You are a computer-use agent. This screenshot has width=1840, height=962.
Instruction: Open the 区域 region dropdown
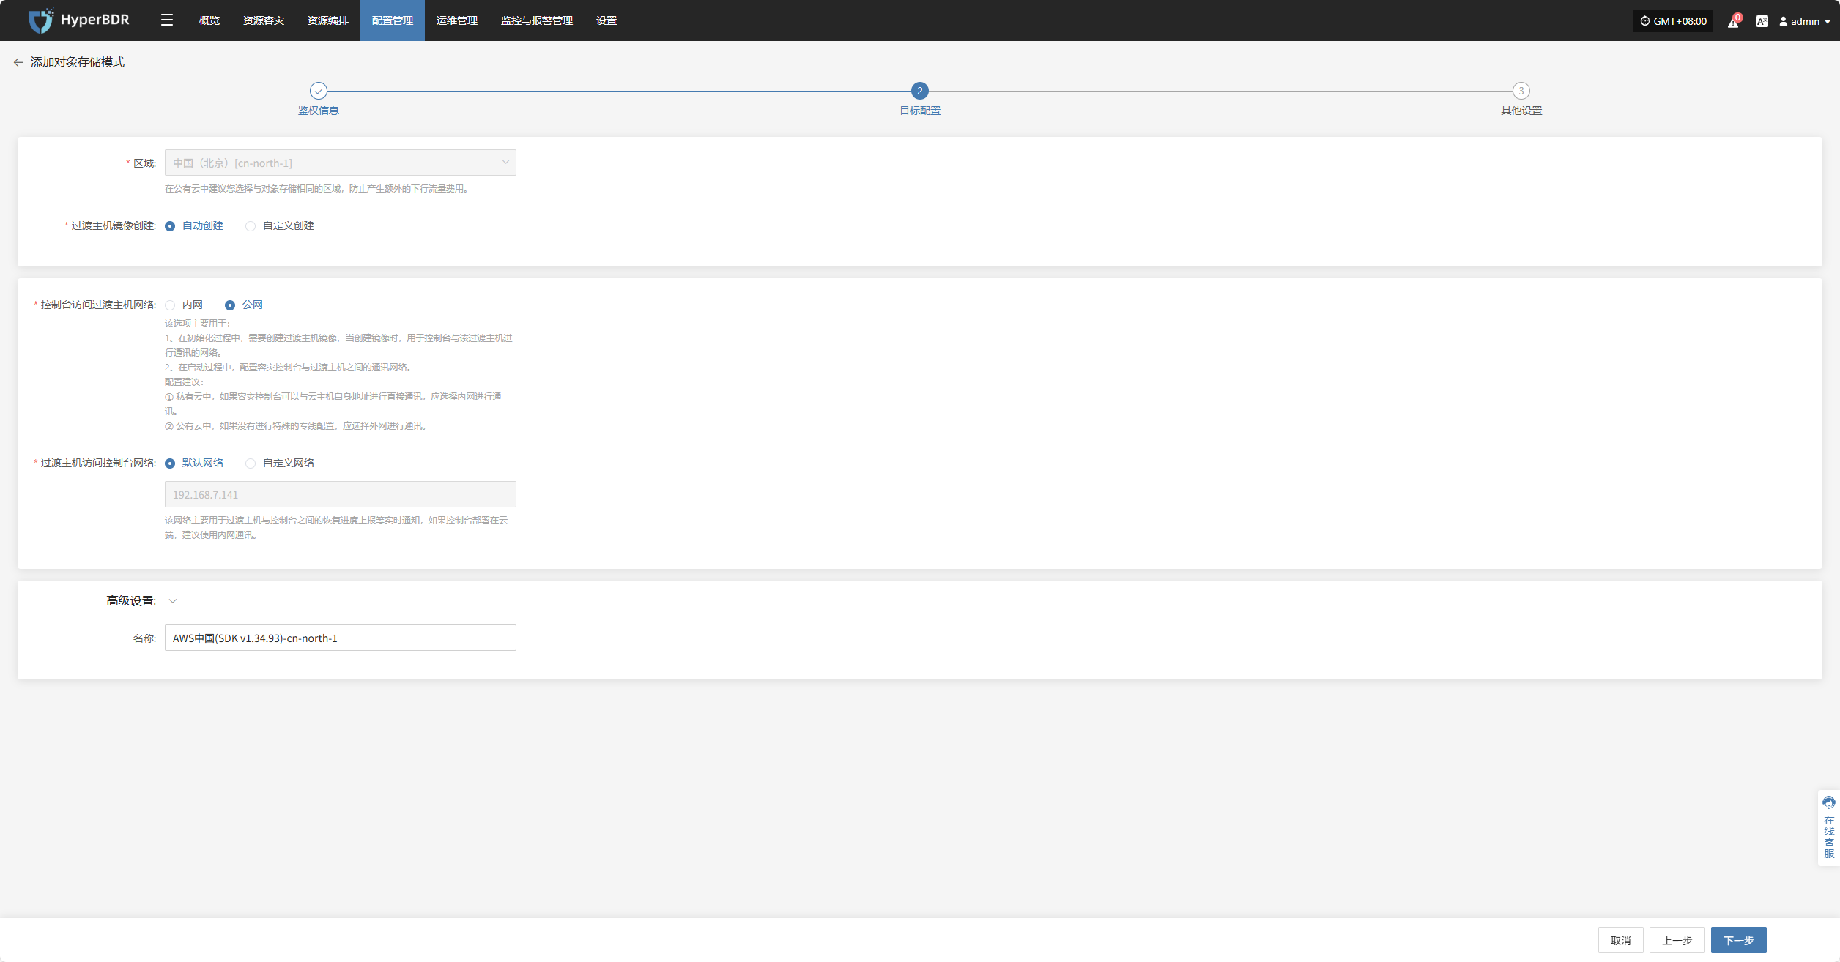(x=341, y=163)
